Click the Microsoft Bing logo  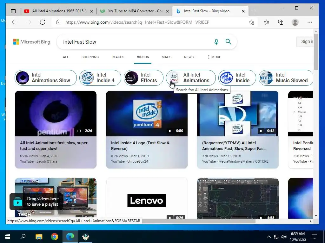pyautogui.click(x=32, y=42)
